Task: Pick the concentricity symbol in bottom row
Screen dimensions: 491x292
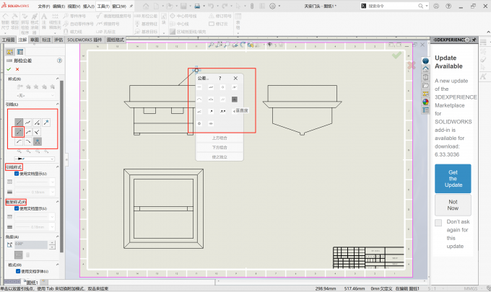Action: pos(199,123)
